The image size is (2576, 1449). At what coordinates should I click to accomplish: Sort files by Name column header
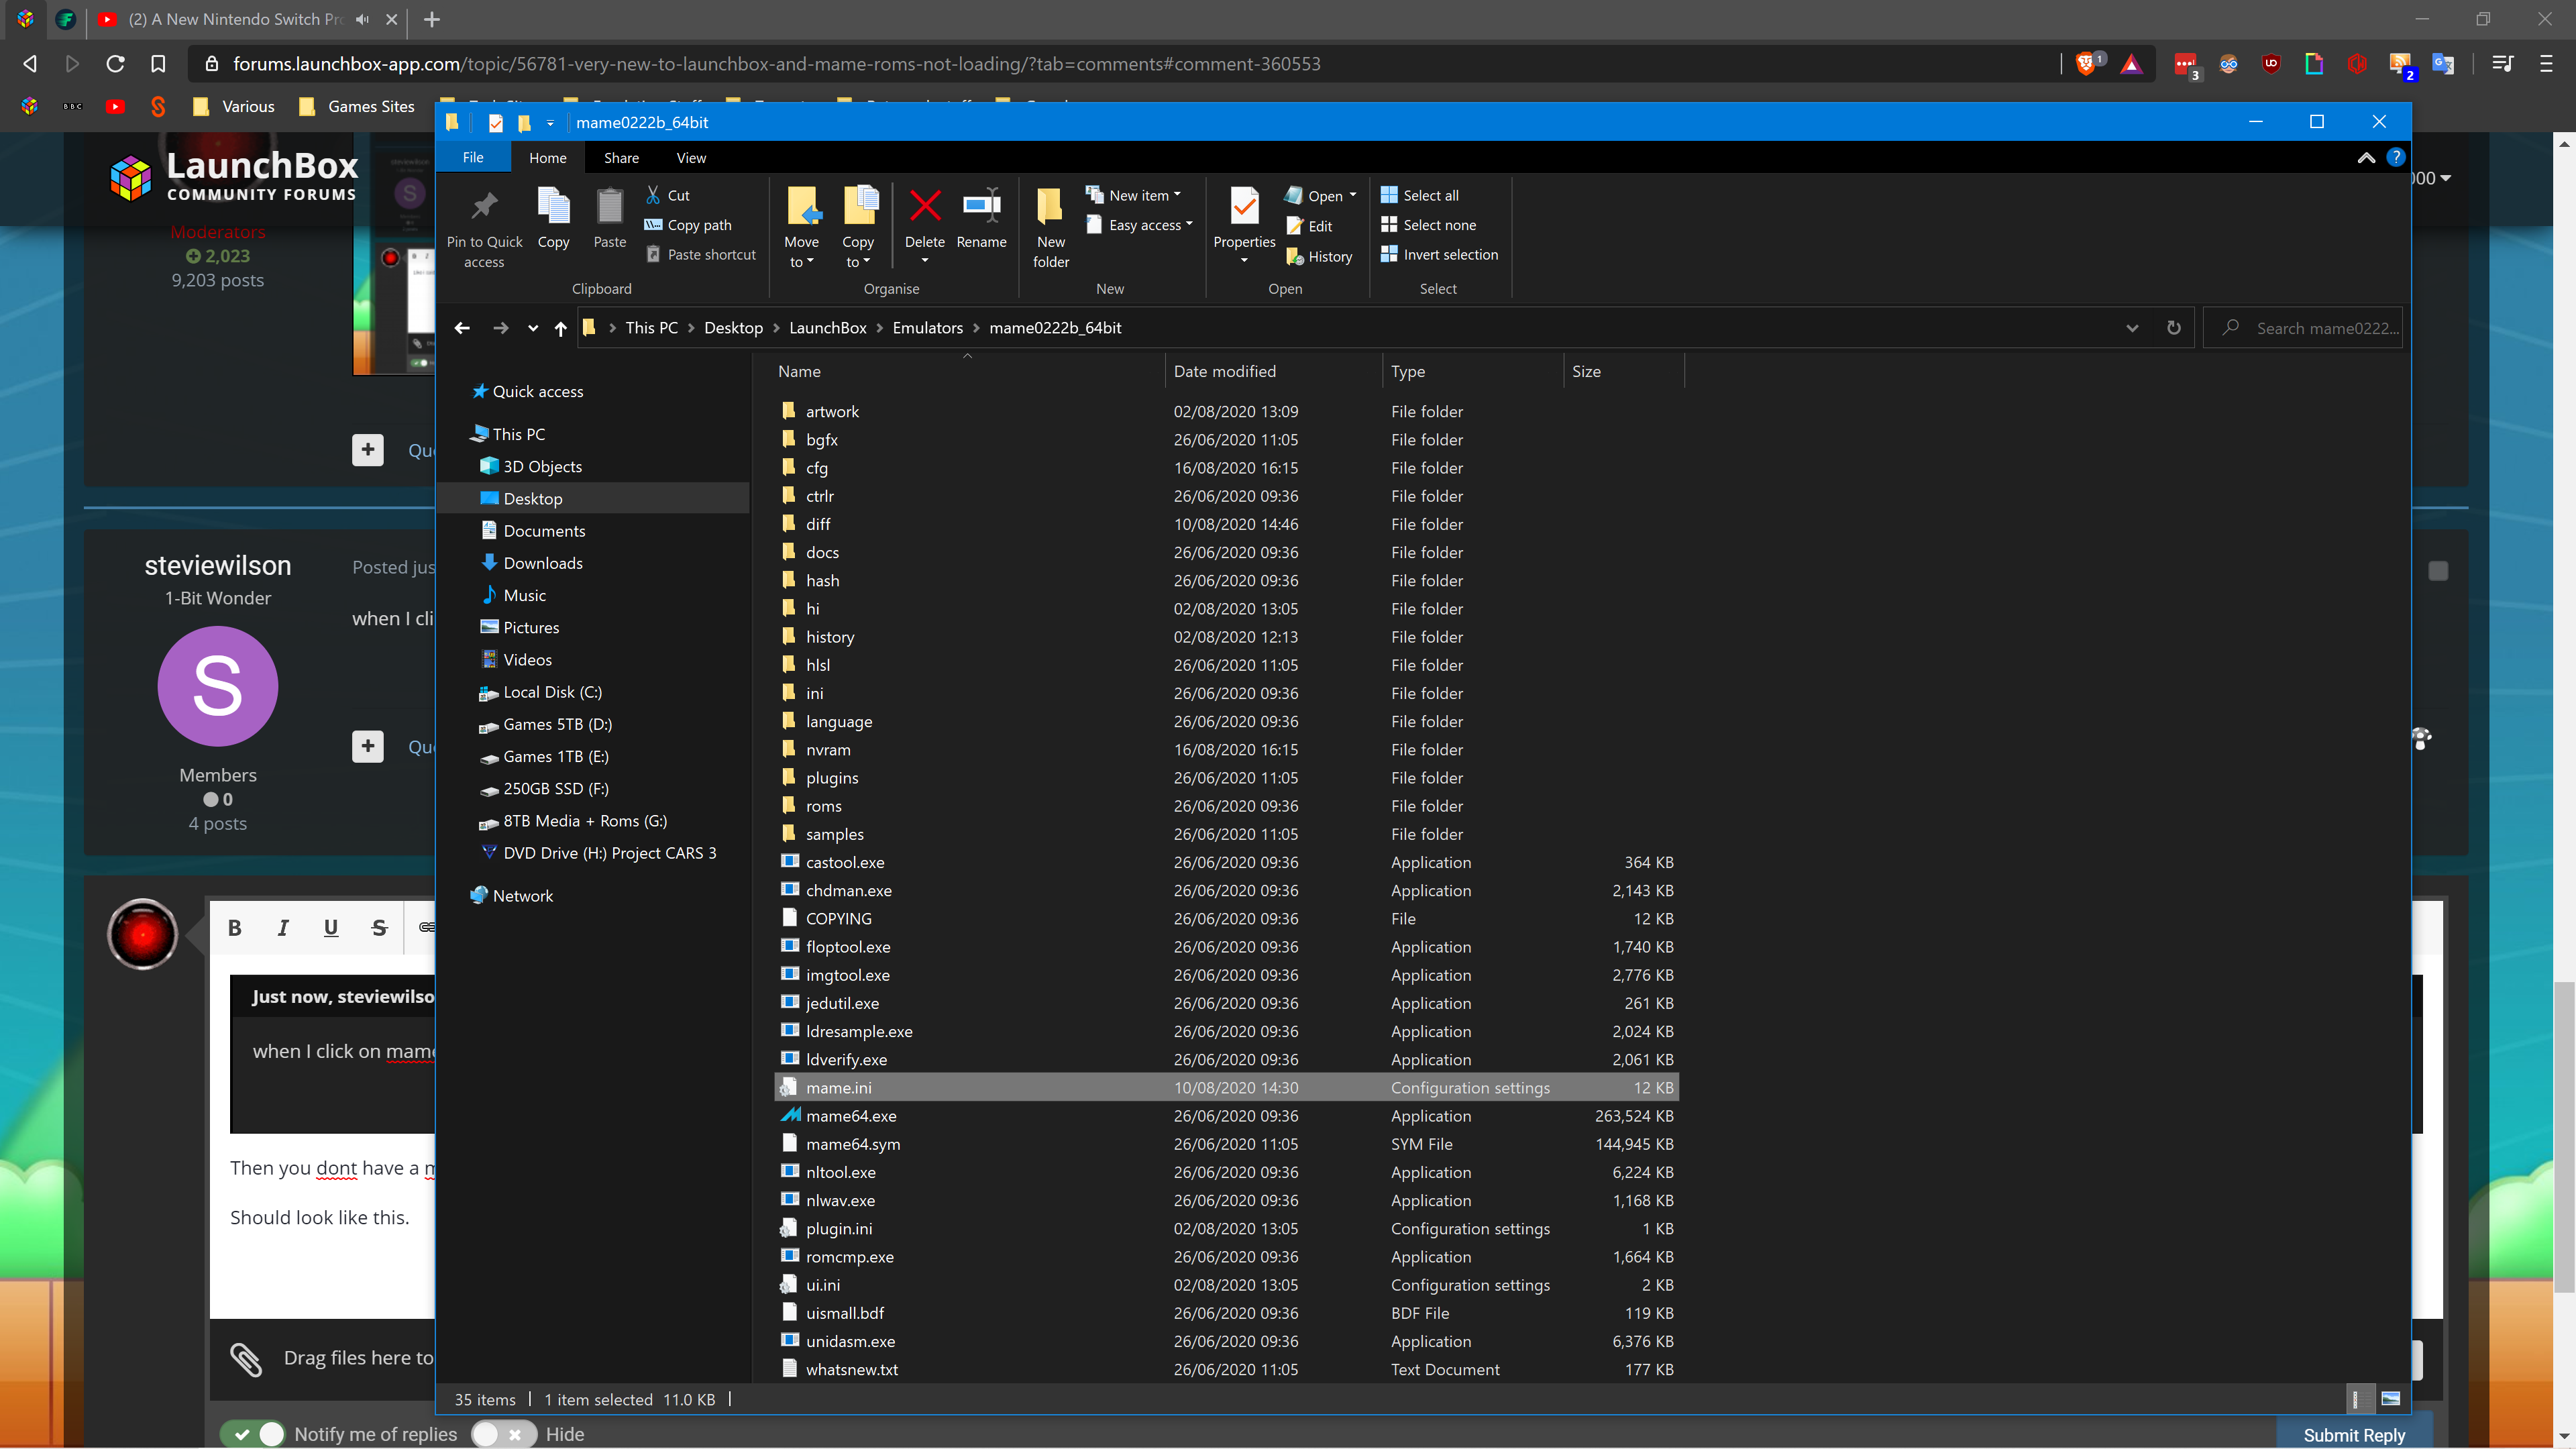point(799,371)
